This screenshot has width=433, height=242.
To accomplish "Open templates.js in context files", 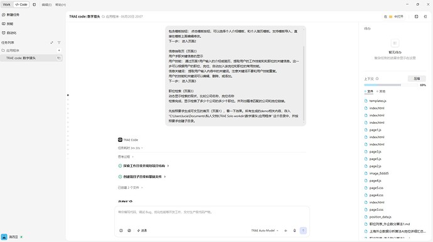I will 378,101.
